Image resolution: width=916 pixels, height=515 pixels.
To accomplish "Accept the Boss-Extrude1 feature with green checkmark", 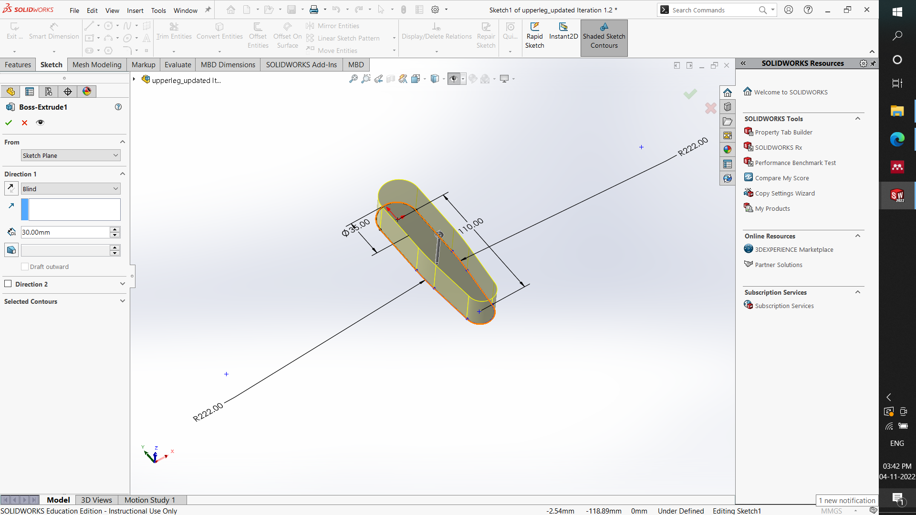I will tap(8, 123).
